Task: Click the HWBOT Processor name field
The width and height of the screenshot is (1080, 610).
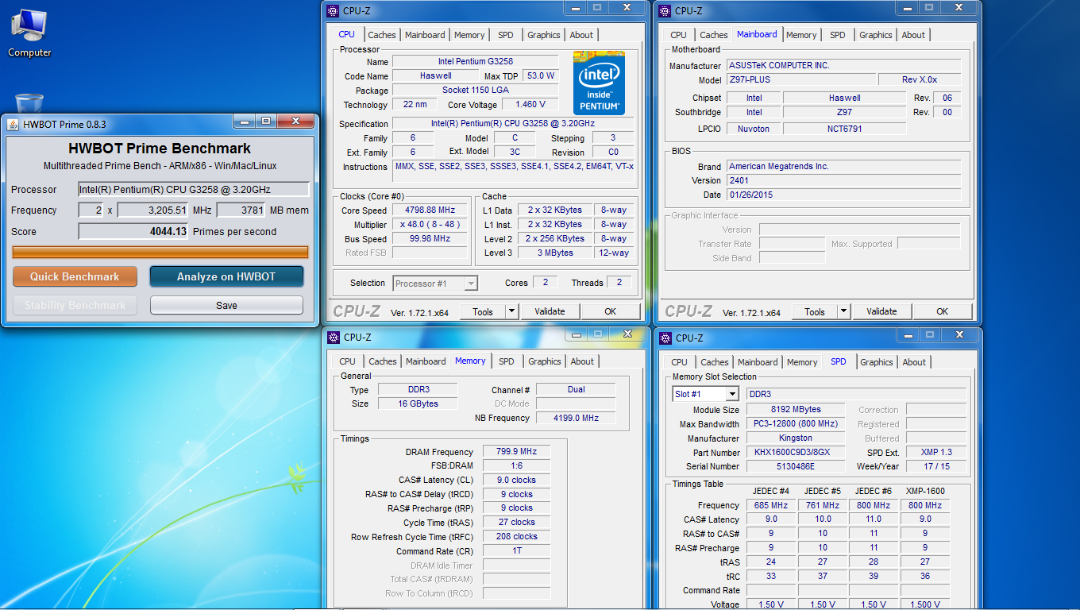Action: click(x=194, y=189)
